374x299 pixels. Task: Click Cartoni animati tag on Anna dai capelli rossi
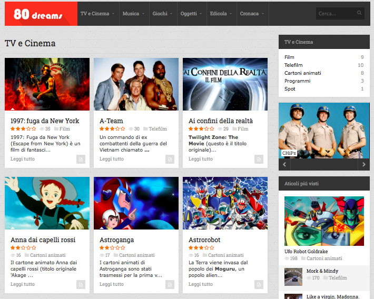[48, 255]
